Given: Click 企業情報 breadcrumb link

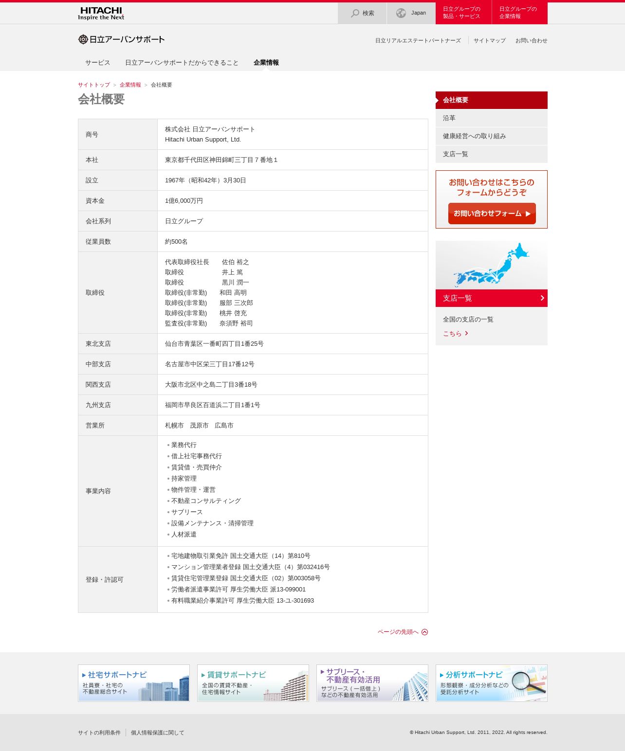Looking at the screenshot, I should pos(130,85).
